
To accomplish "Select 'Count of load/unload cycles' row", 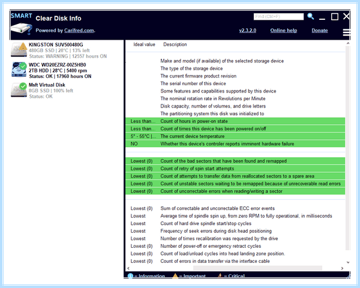I will point(235,254).
